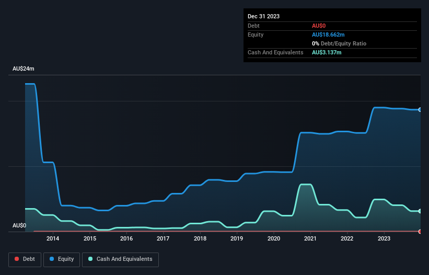
Task: Click the blue Equity endpoint marker
Action: [420, 110]
